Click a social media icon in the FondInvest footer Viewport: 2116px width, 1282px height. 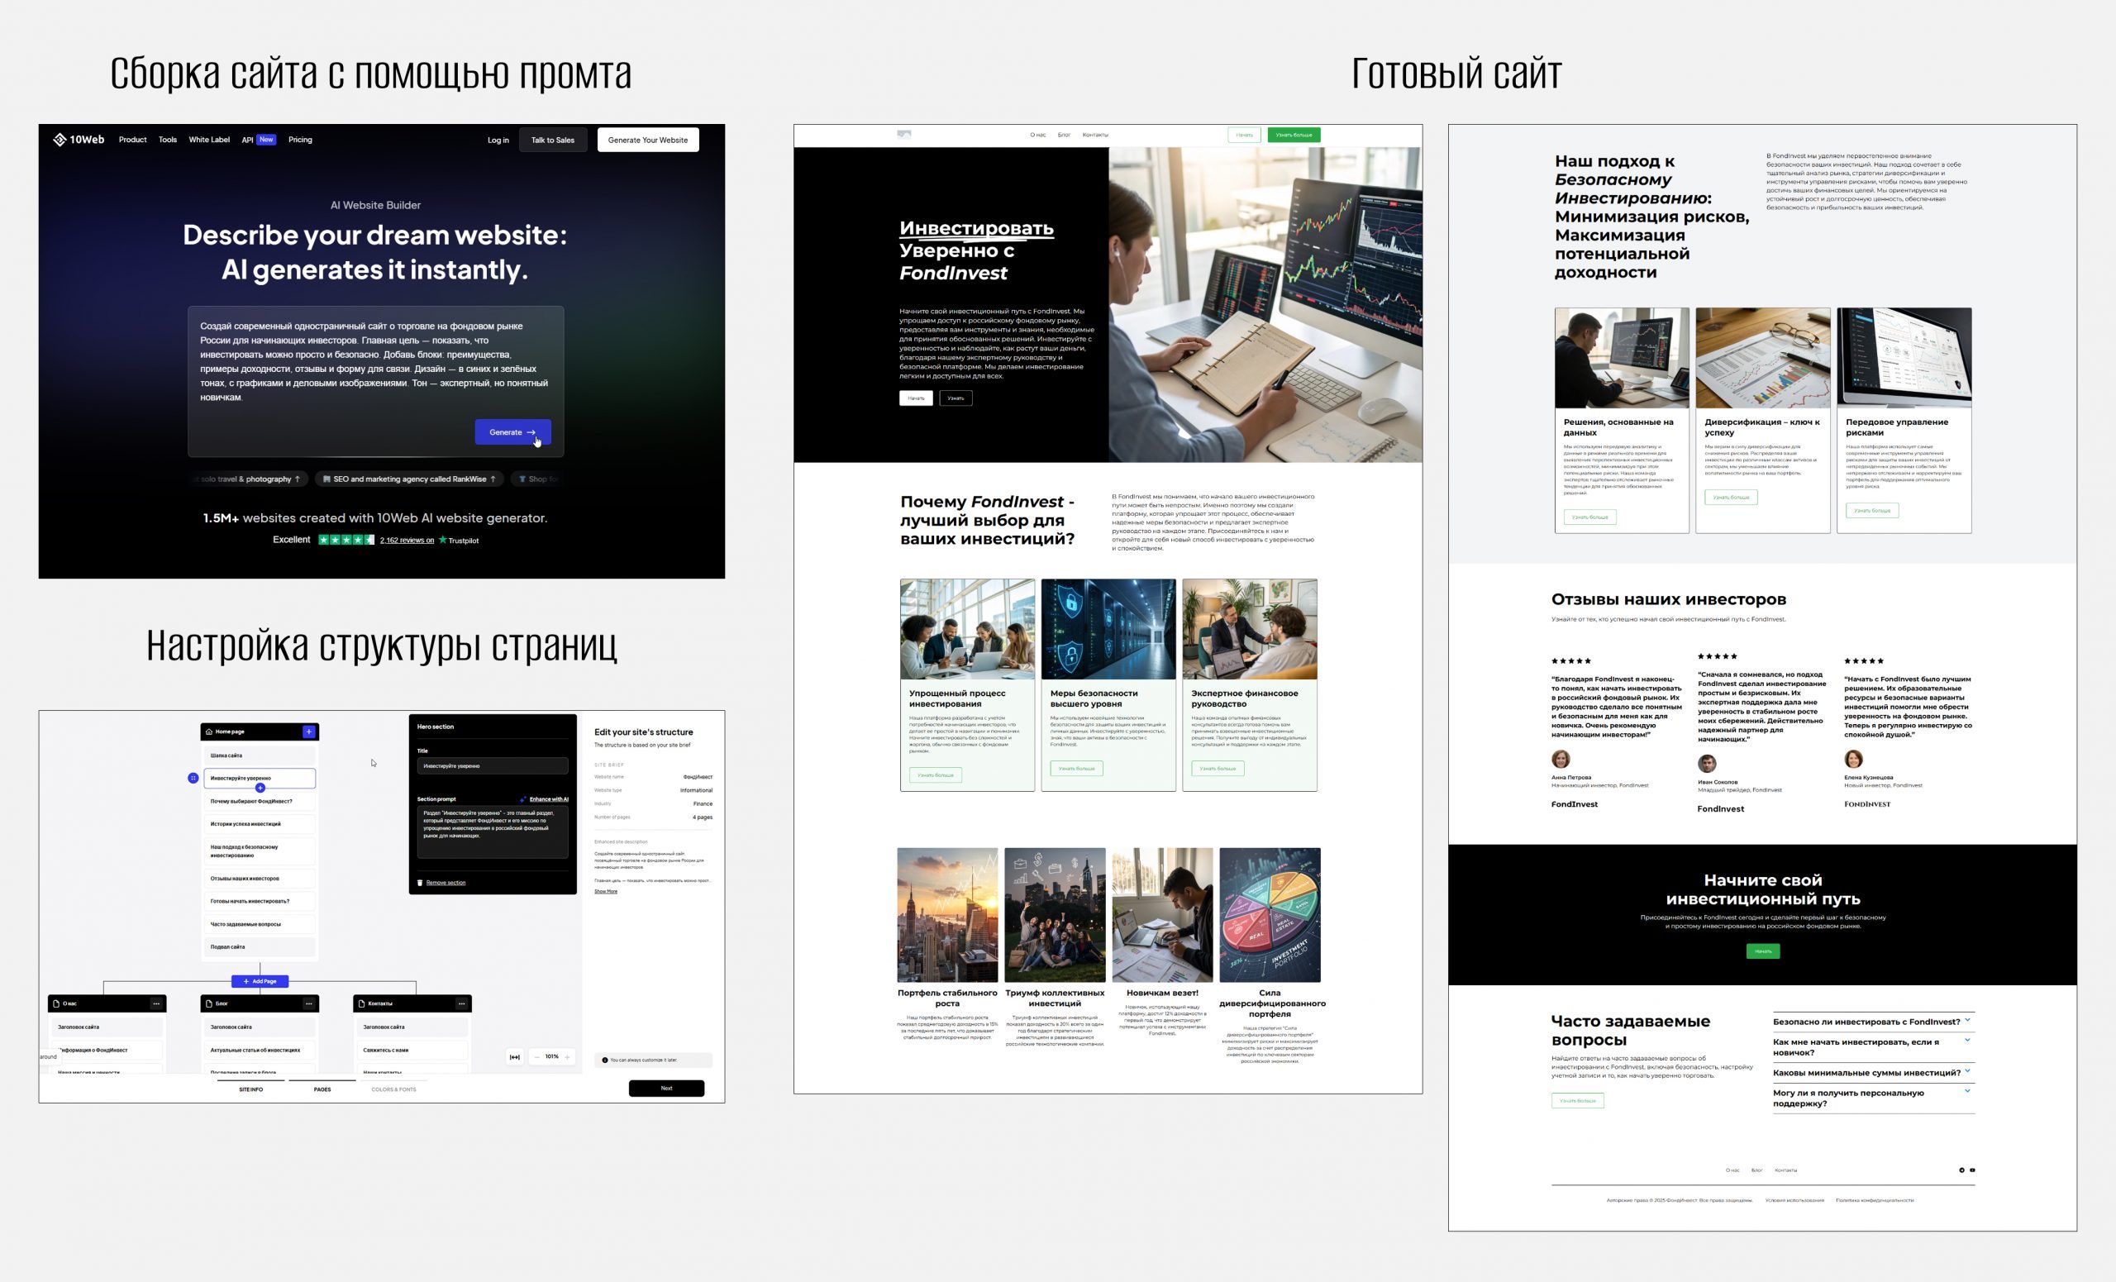[1962, 1170]
